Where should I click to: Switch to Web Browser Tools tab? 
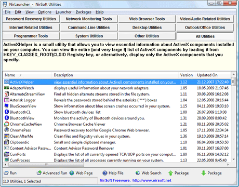[x=147, y=19]
